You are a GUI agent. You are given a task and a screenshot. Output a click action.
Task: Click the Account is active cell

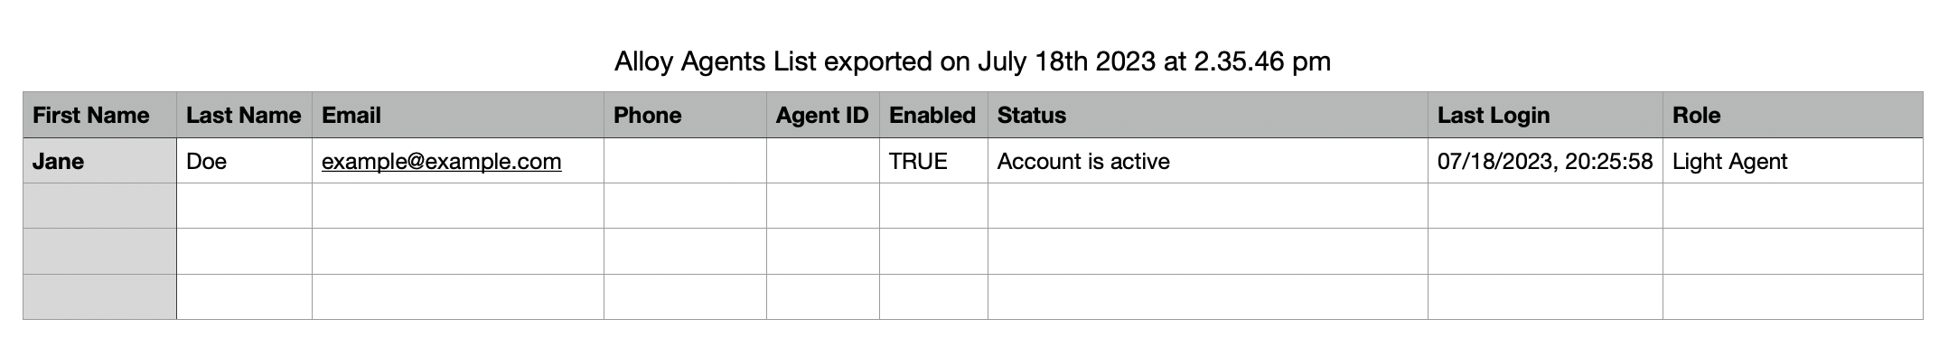pos(1207,161)
